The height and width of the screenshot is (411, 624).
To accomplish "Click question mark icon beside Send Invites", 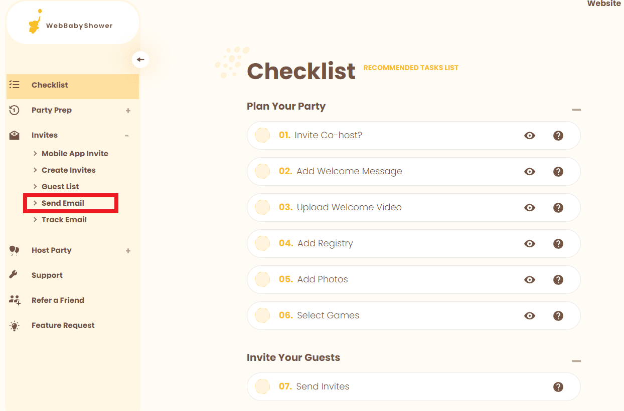I will point(558,386).
